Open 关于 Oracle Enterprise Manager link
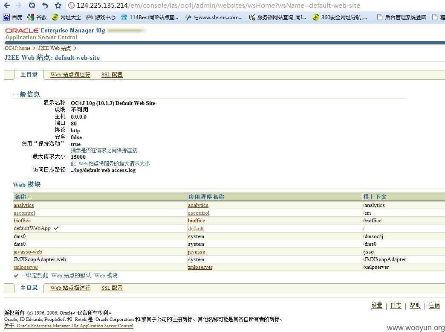Screen dimensions: 445x332 pyautogui.click(x=69, y=326)
